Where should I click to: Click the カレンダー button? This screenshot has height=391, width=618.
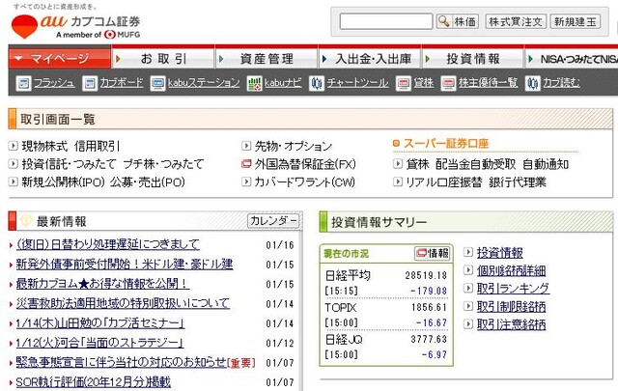point(273,221)
